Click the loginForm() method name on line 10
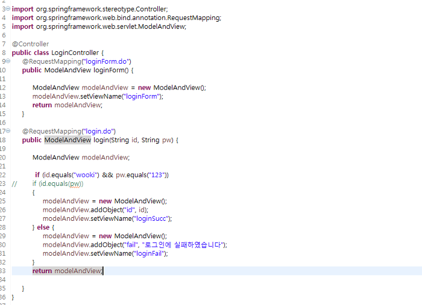 pyautogui.click(x=109, y=70)
